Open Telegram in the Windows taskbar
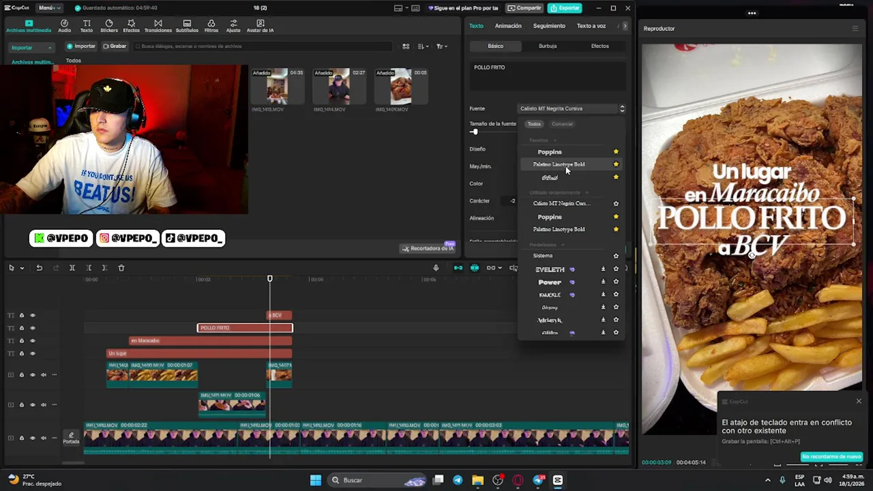873x491 pixels. click(x=458, y=480)
